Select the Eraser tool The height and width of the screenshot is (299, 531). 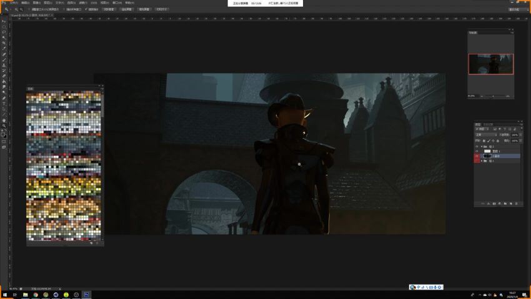coord(4,76)
